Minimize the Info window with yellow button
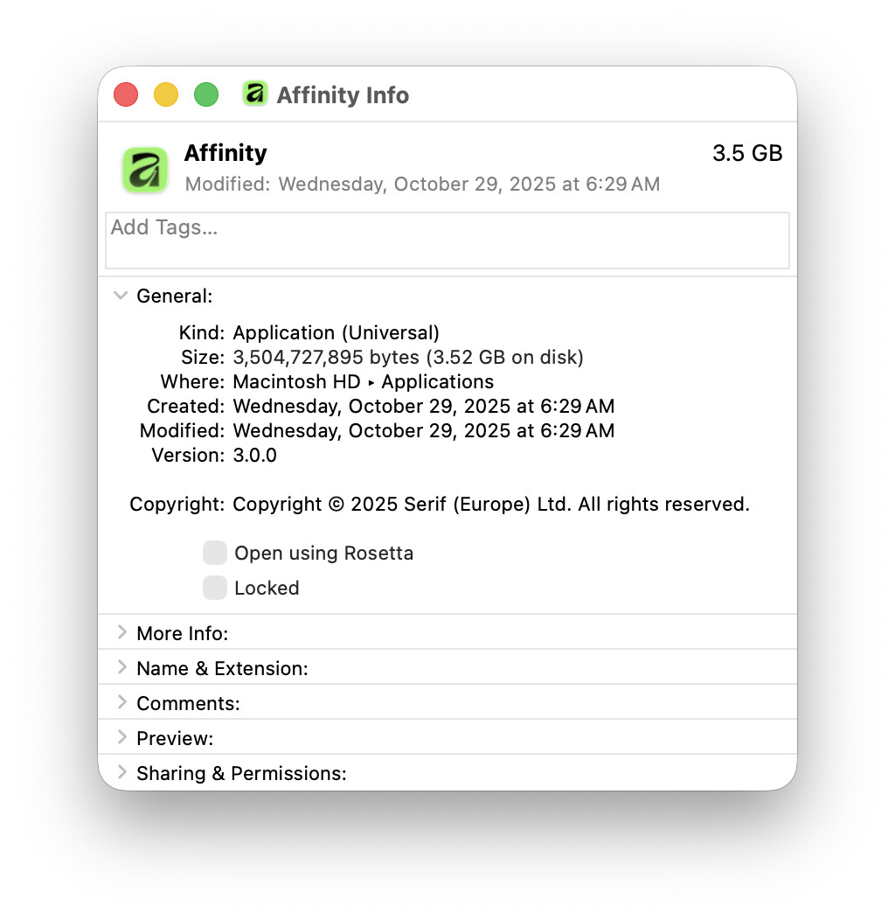 tap(166, 94)
